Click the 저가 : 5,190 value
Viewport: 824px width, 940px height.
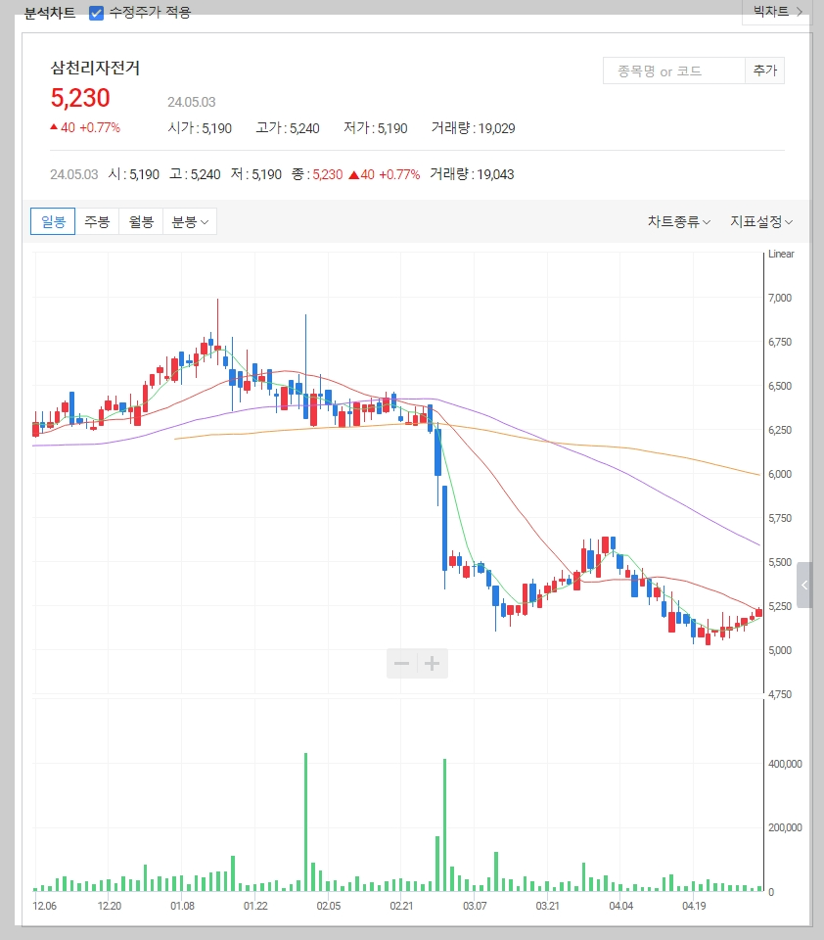pyautogui.click(x=375, y=128)
